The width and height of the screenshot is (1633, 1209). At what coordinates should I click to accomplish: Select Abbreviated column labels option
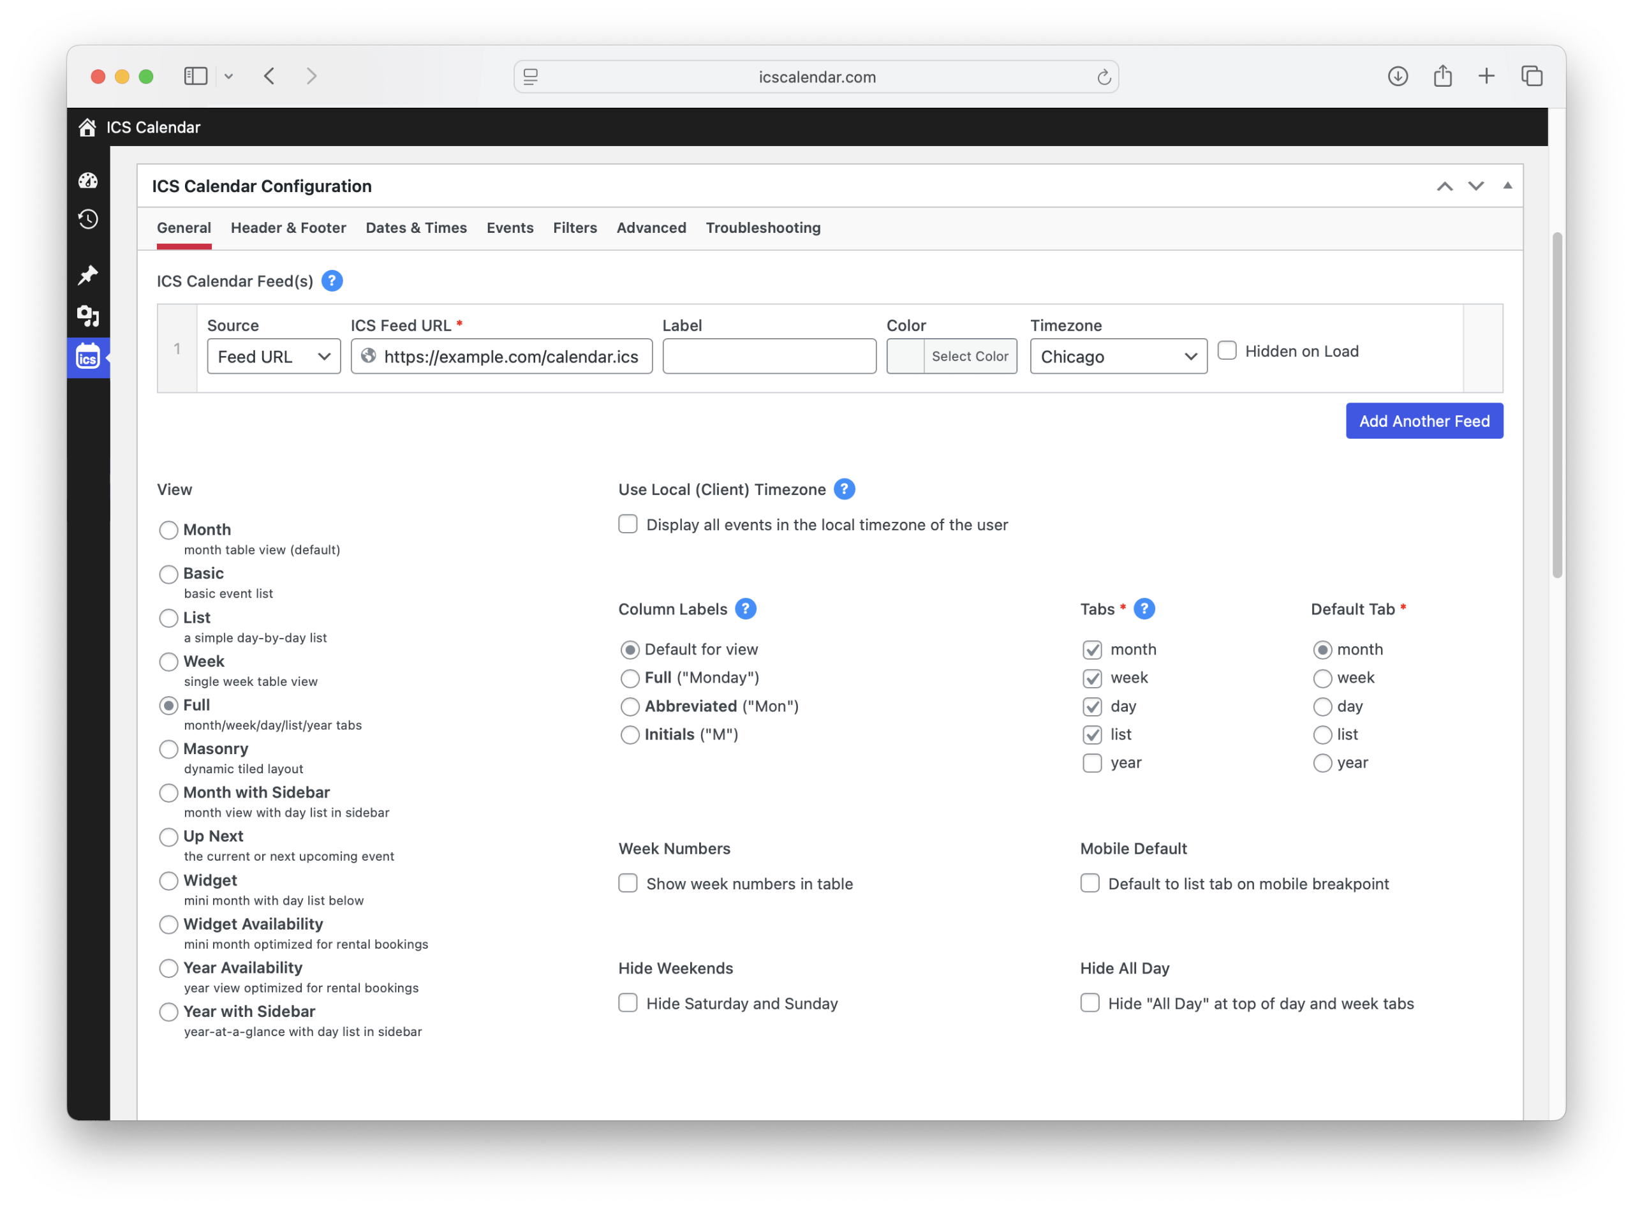pos(629,707)
